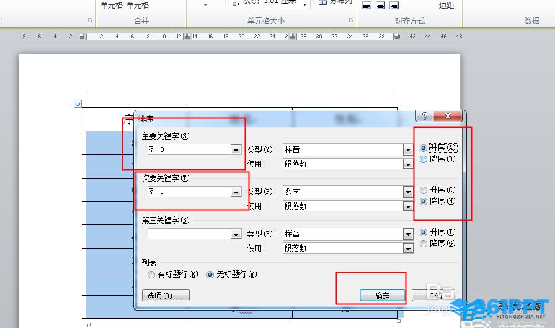This screenshot has height=328, width=555.
Task: Click the table move handle icon
Action: pyautogui.click(x=78, y=104)
